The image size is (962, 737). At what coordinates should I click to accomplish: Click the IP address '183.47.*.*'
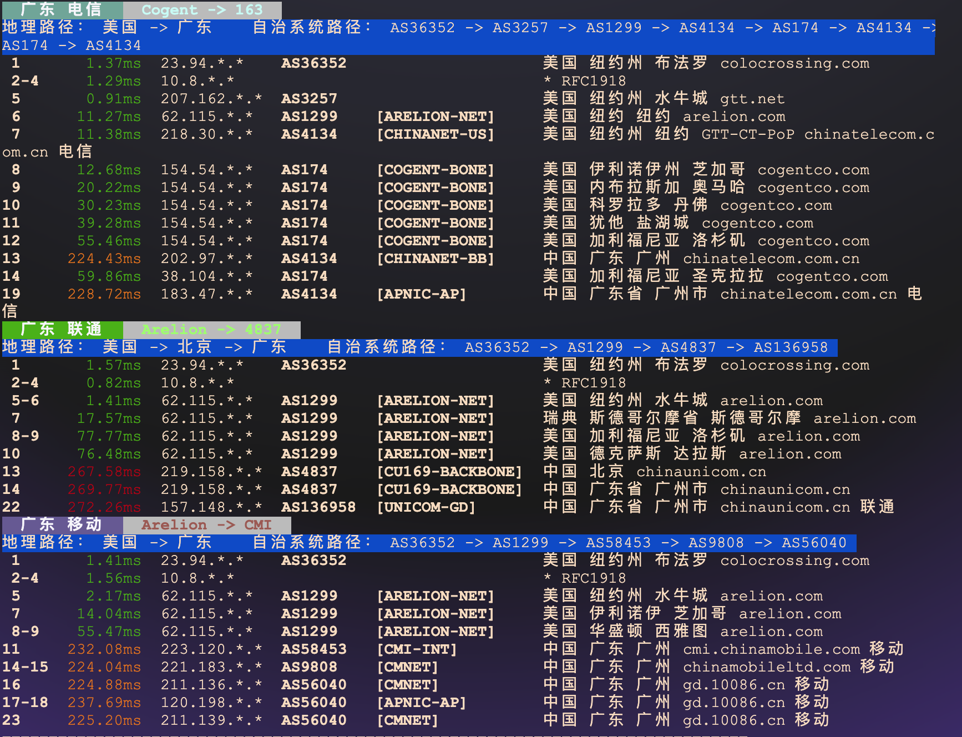click(206, 294)
